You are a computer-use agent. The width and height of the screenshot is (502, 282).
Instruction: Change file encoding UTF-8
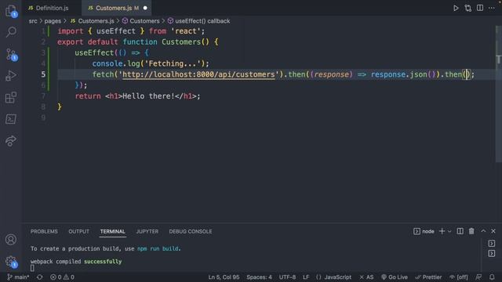pos(287,277)
